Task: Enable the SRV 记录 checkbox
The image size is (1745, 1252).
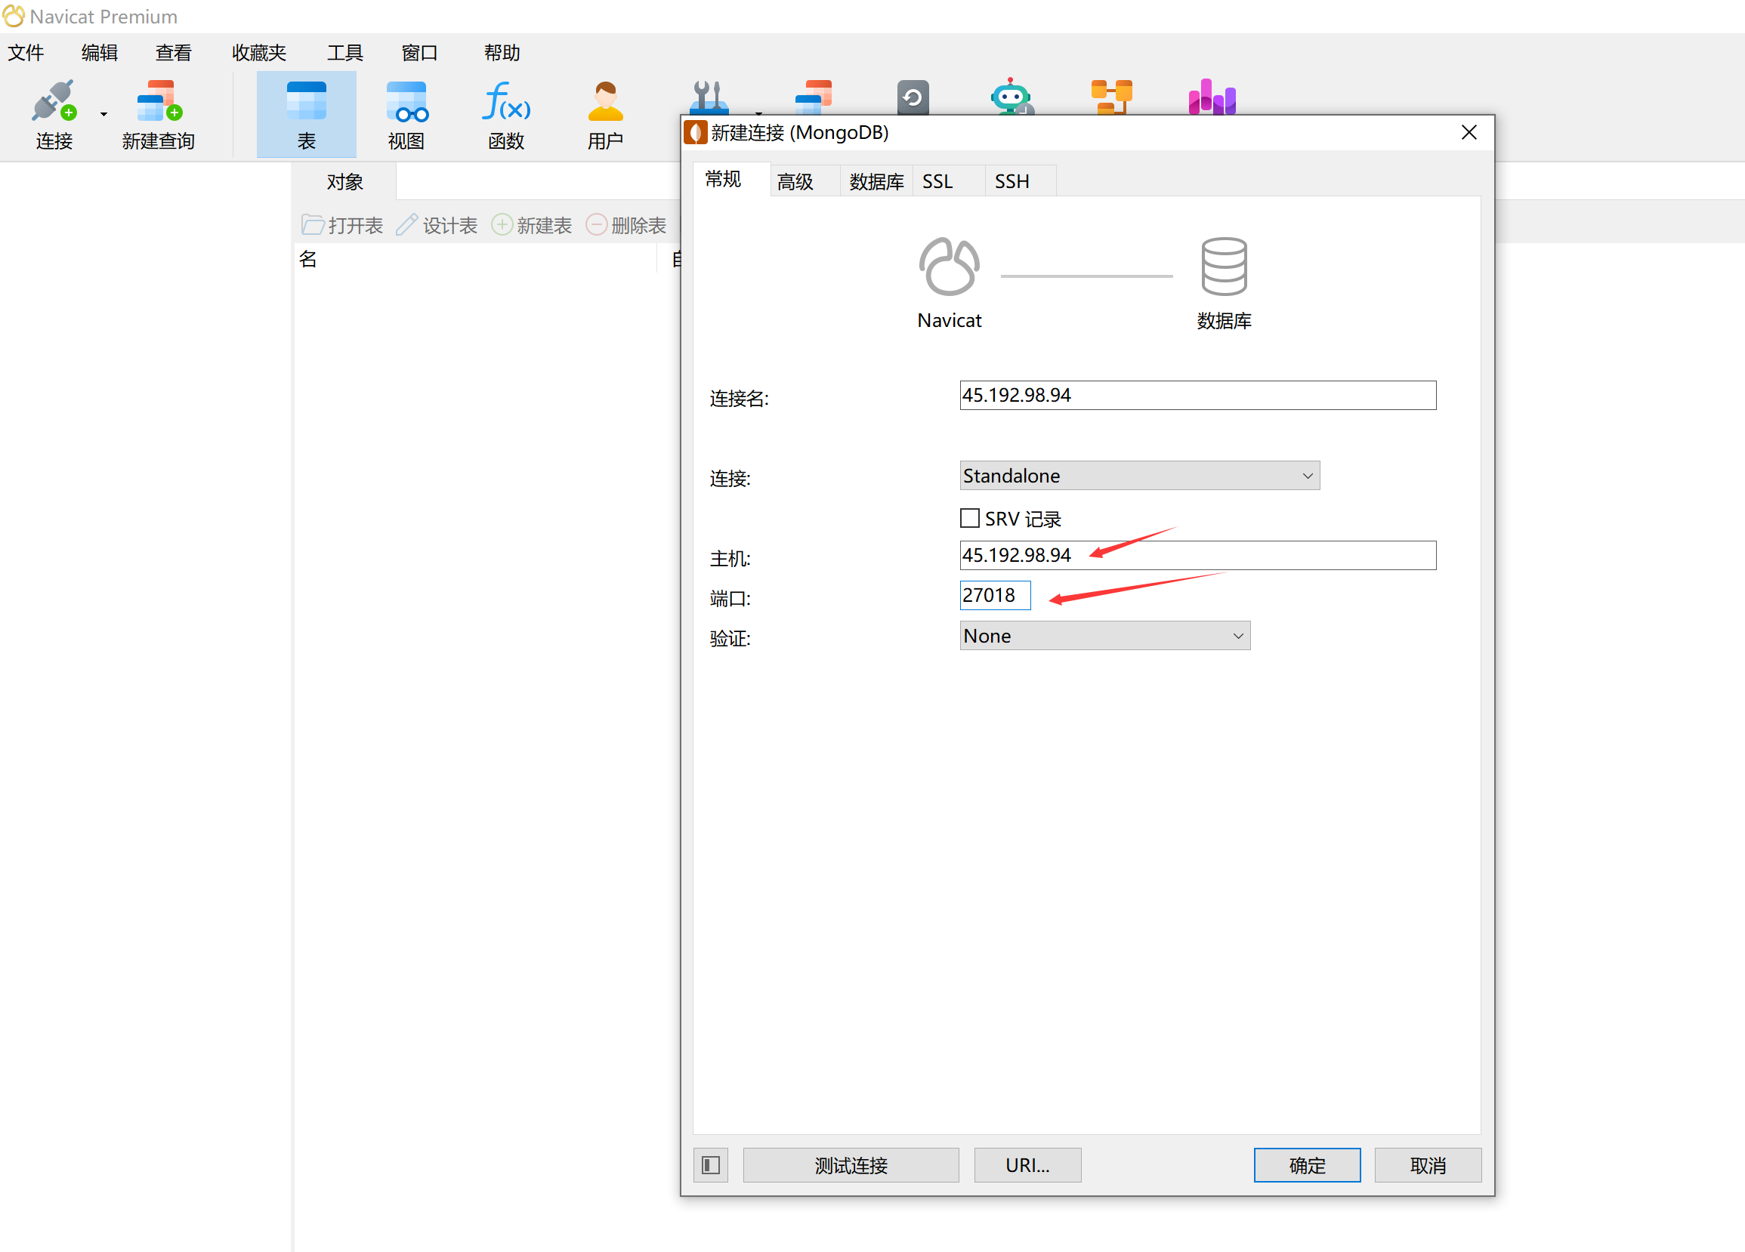Action: point(969,518)
